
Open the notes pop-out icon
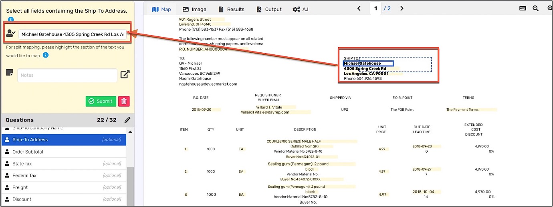click(x=125, y=74)
